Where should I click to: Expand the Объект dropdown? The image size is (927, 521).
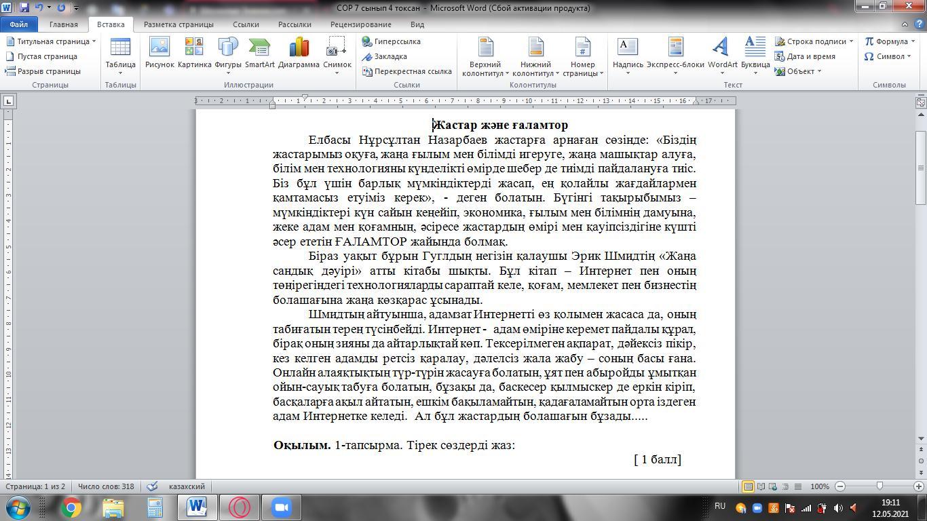click(819, 71)
